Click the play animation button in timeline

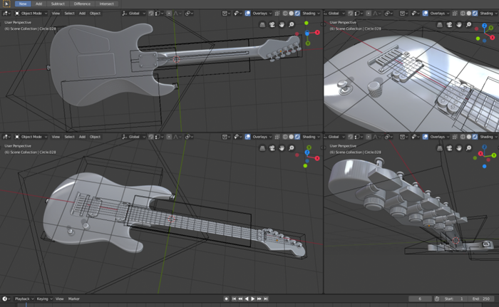[252, 298]
